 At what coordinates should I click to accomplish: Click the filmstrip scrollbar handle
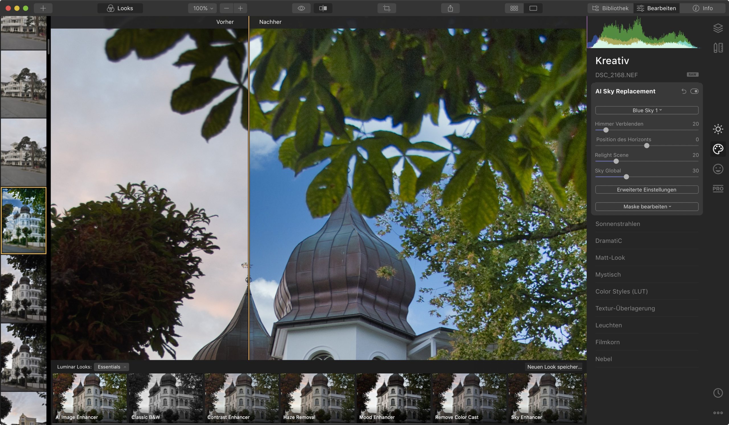pos(49,46)
